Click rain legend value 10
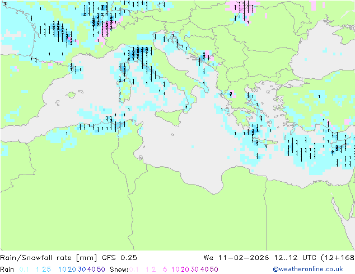 62,270
